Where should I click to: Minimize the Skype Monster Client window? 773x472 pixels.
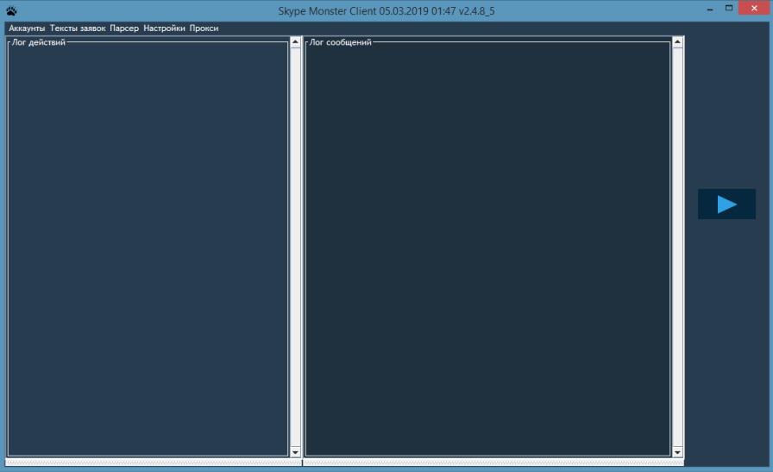tap(710, 9)
